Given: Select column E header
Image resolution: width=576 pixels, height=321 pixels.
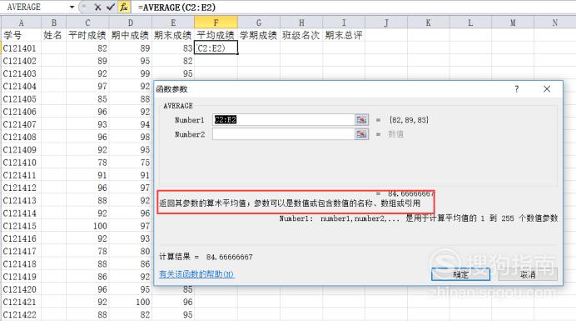Looking at the screenshot, I should tap(173, 23).
